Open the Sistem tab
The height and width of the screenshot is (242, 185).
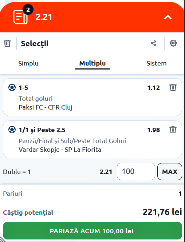(x=157, y=63)
